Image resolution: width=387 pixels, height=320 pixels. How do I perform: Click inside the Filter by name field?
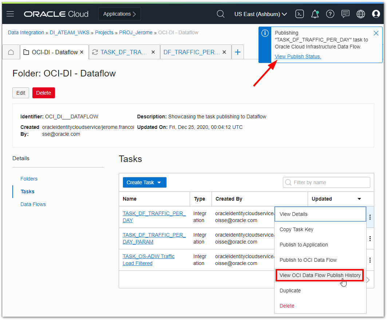[x=326, y=182]
